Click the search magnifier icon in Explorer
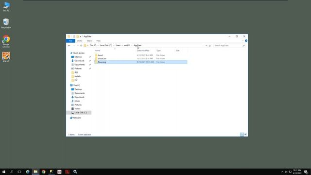Viewport: 311px width, 175px height. tap(243, 46)
